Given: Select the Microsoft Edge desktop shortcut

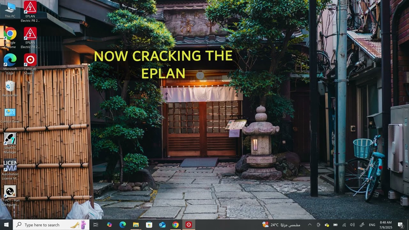Looking at the screenshot, I should pyautogui.click(x=10, y=64).
